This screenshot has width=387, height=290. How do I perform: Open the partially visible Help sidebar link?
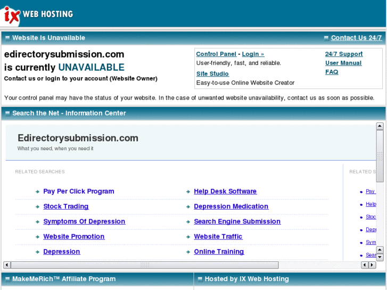tap(370, 204)
